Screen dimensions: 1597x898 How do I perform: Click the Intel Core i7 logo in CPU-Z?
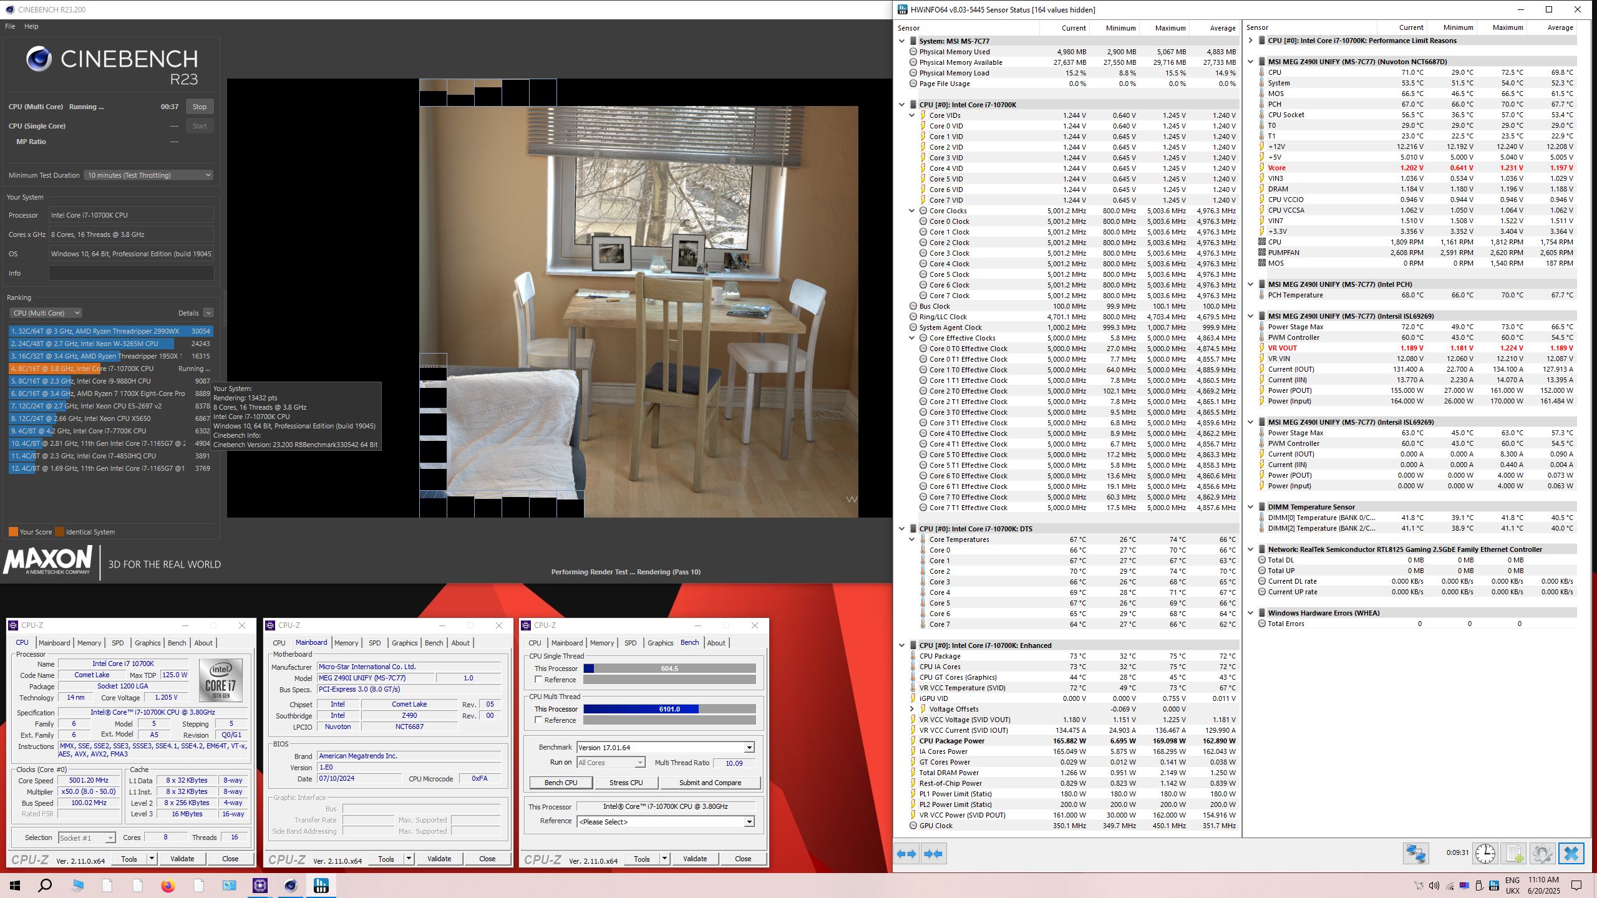[x=221, y=680]
